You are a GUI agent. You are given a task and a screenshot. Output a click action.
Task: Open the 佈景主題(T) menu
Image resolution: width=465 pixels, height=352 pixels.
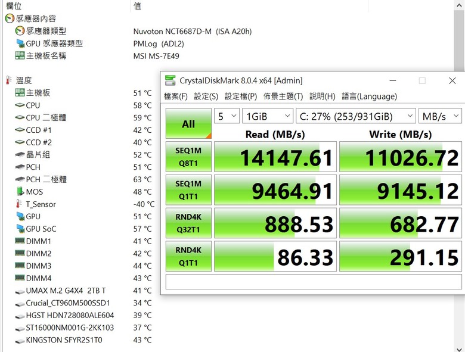click(283, 96)
